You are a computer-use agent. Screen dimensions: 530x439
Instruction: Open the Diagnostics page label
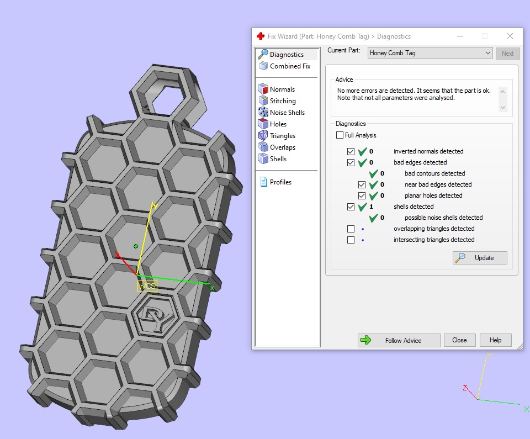click(287, 55)
